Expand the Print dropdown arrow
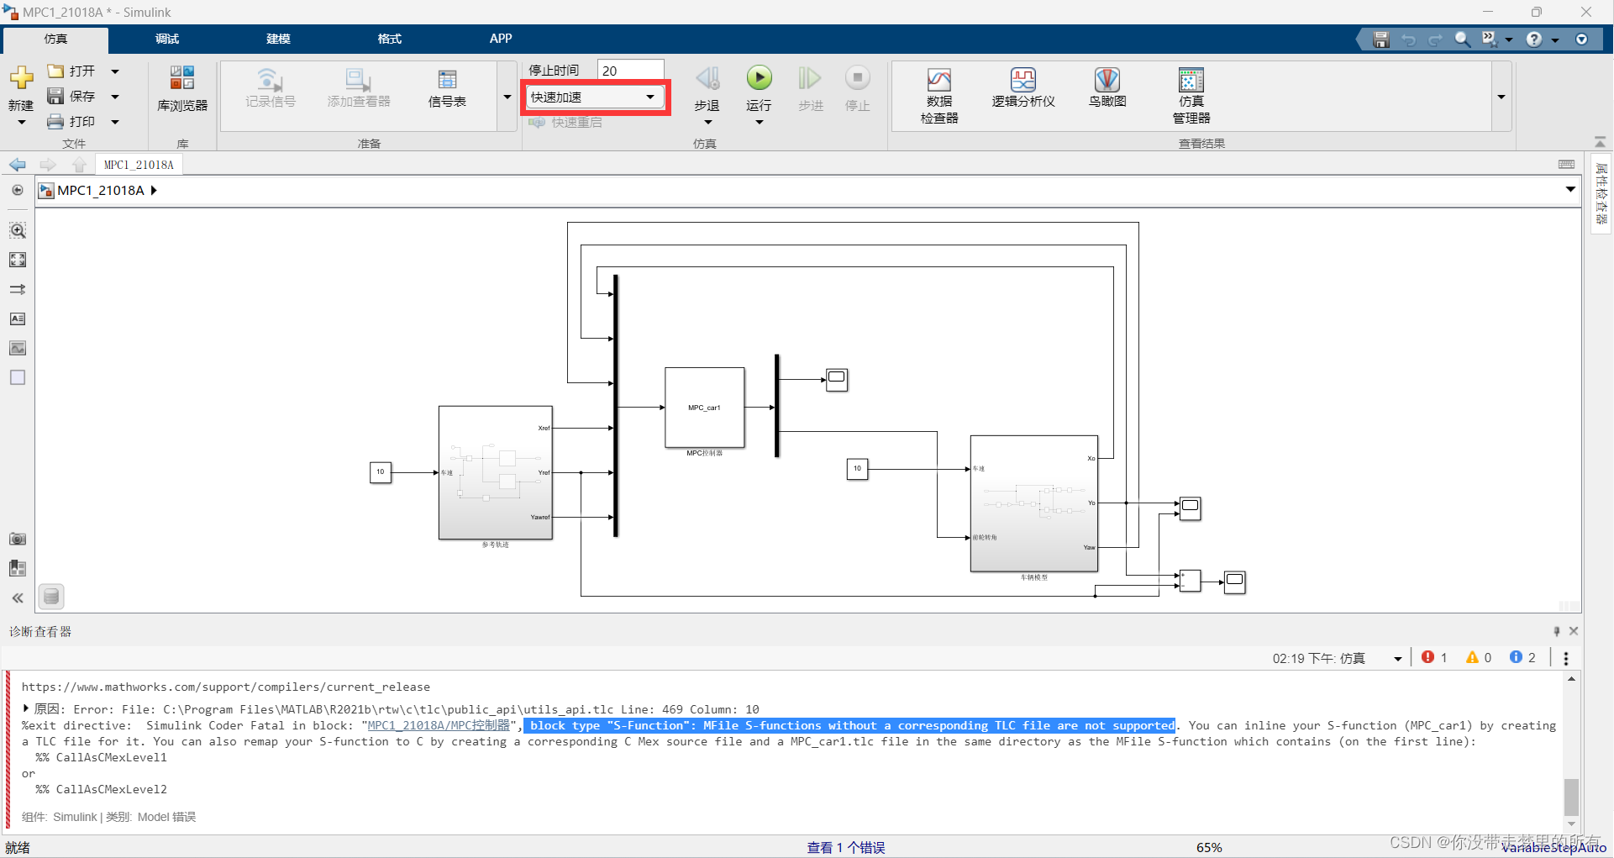 [115, 122]
